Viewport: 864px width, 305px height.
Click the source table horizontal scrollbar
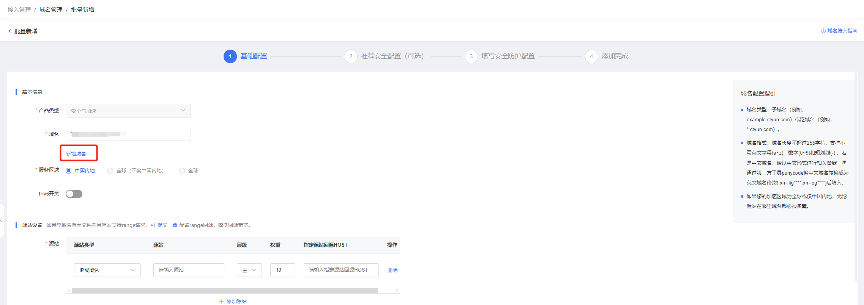[x=225, y=290]
